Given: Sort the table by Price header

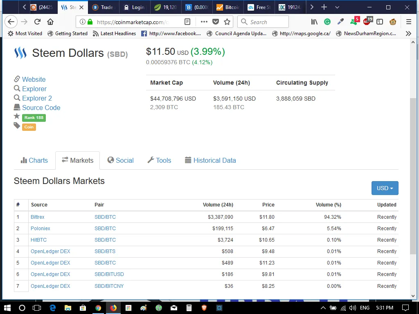Looking at the screenshot, I should point(268,205).
